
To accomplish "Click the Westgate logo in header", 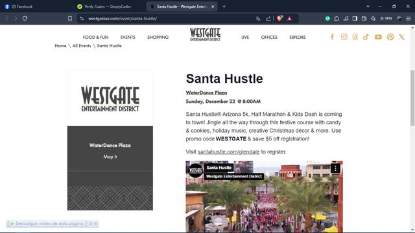I will [x=205, y=34].
